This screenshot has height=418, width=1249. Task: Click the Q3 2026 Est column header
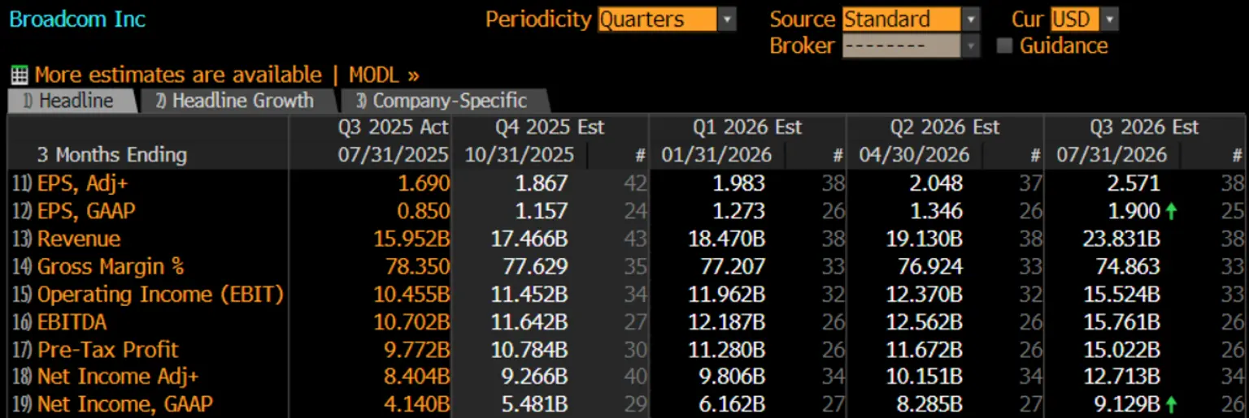point(1144,127)
